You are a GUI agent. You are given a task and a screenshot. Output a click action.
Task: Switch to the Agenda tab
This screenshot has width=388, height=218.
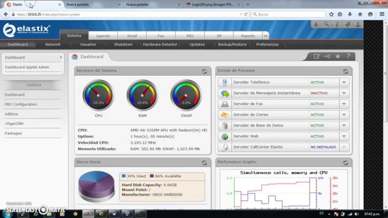point(103,36)
